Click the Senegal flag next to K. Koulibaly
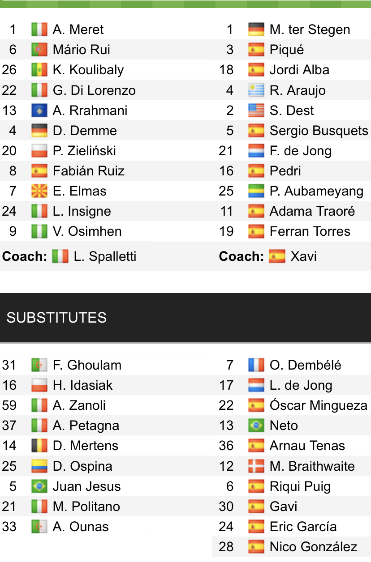The image size is (371, 562). tap(39, 70)
